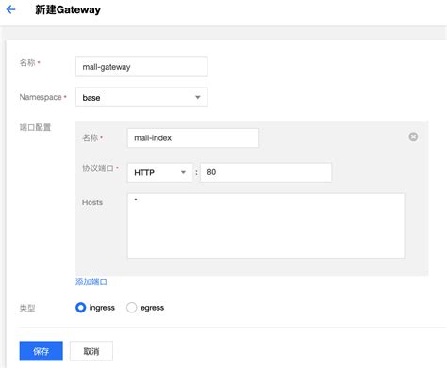Click the 类型 type label
This screenshot has width=447, height=368.
[x=27, y=308]
